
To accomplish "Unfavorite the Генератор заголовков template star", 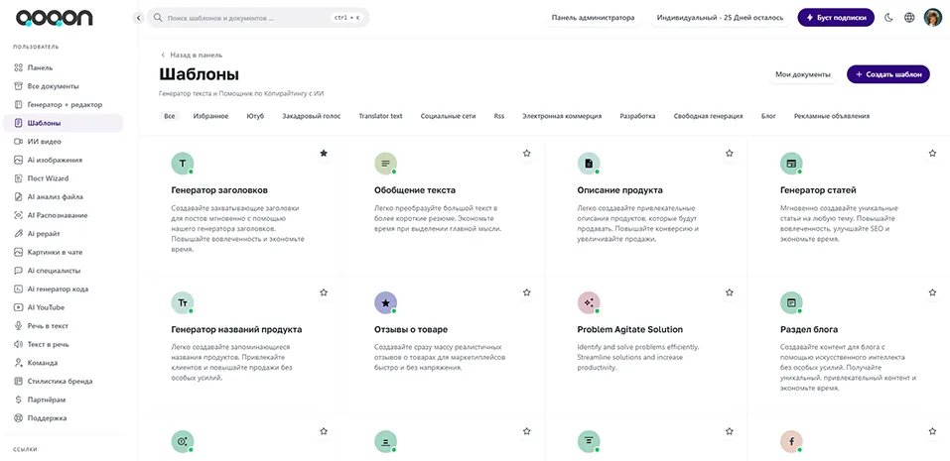I will (x=324, y=154).
